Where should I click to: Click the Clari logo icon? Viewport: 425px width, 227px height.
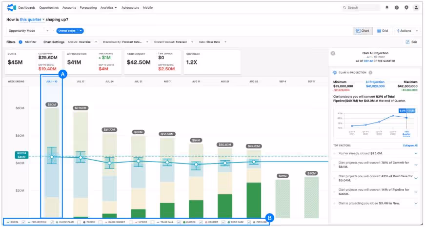click(11, 8)
